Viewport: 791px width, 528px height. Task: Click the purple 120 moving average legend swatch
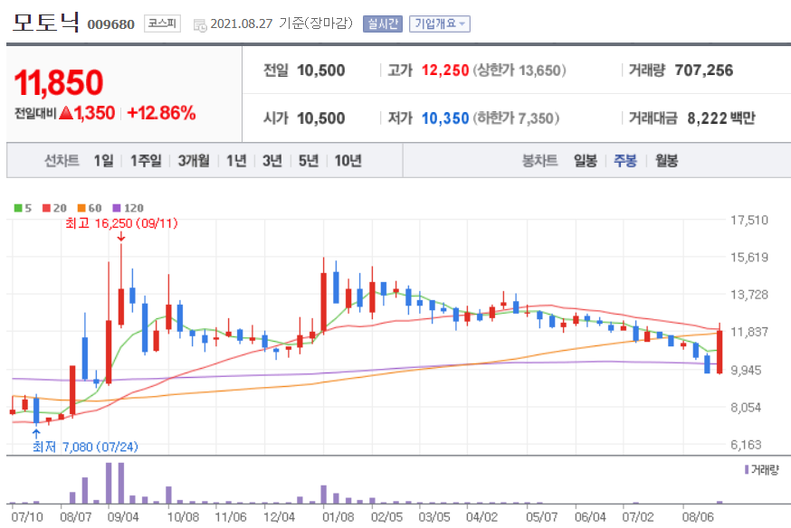pos(117,208)
